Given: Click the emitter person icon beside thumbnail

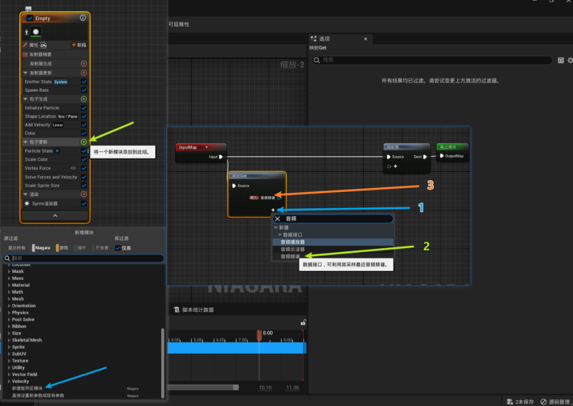Looking at the screenshot, I should (x=27, y=32).
